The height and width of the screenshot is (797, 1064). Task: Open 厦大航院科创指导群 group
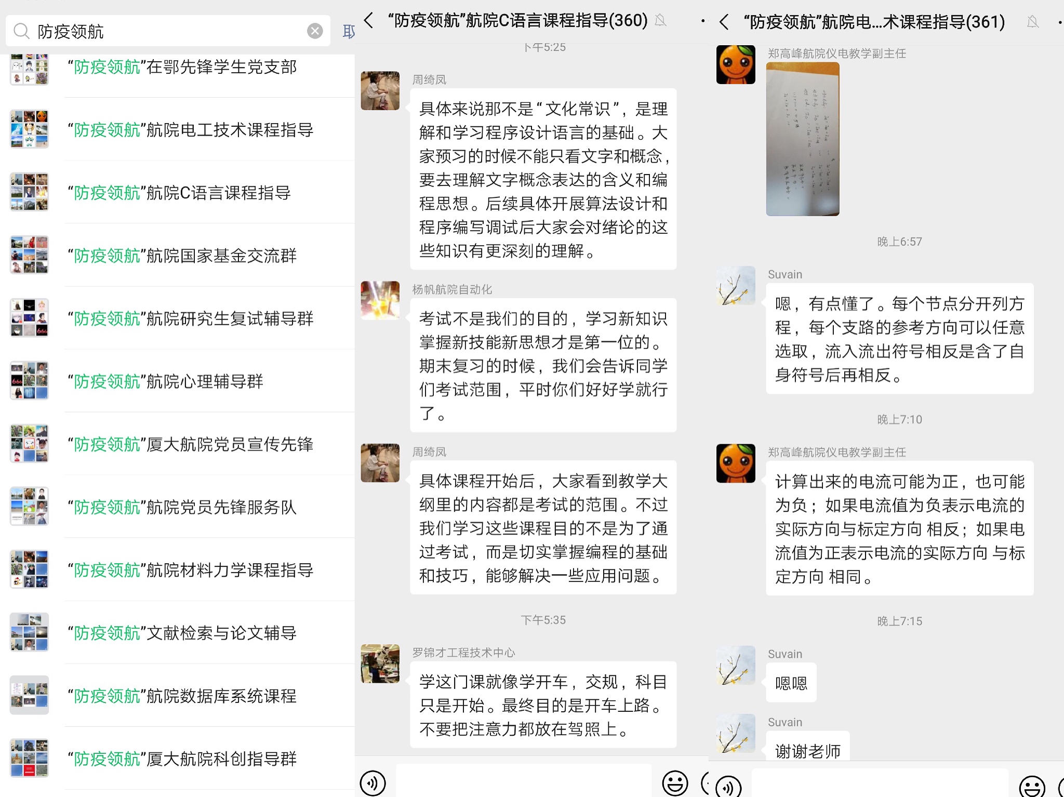(178, 758)
